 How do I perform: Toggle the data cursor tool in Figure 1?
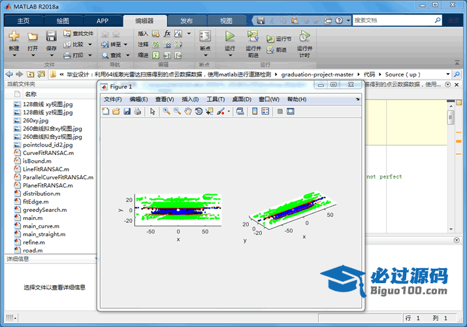(210, 111)
